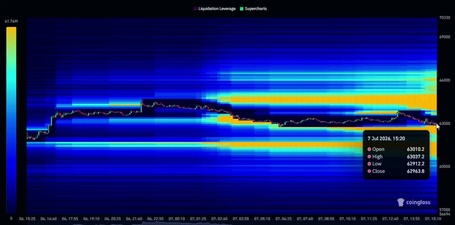Click the 63000 price axis label

coord(445,124)
